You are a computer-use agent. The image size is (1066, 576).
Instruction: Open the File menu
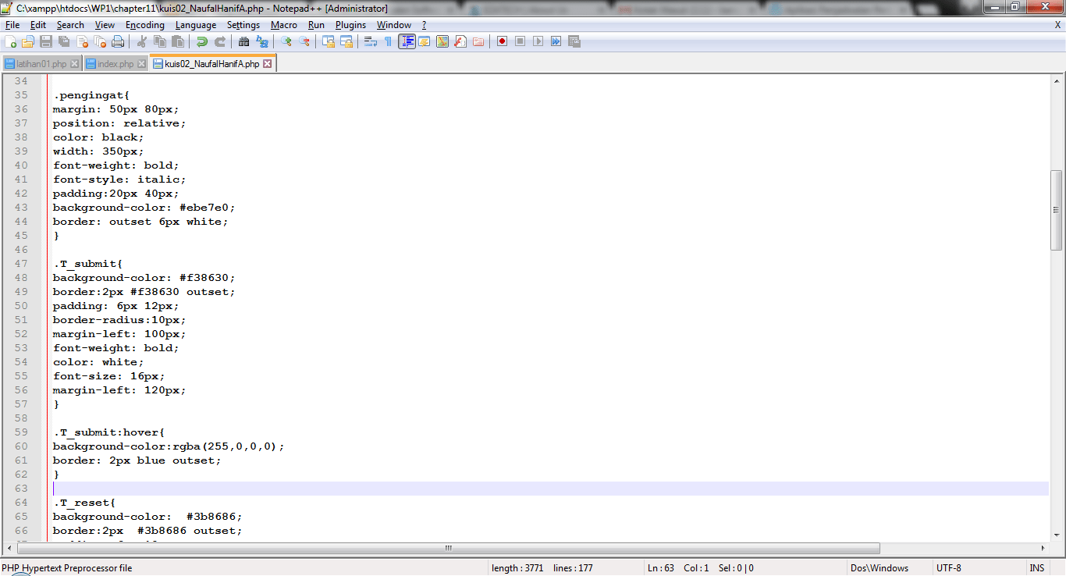click(12, 25)
